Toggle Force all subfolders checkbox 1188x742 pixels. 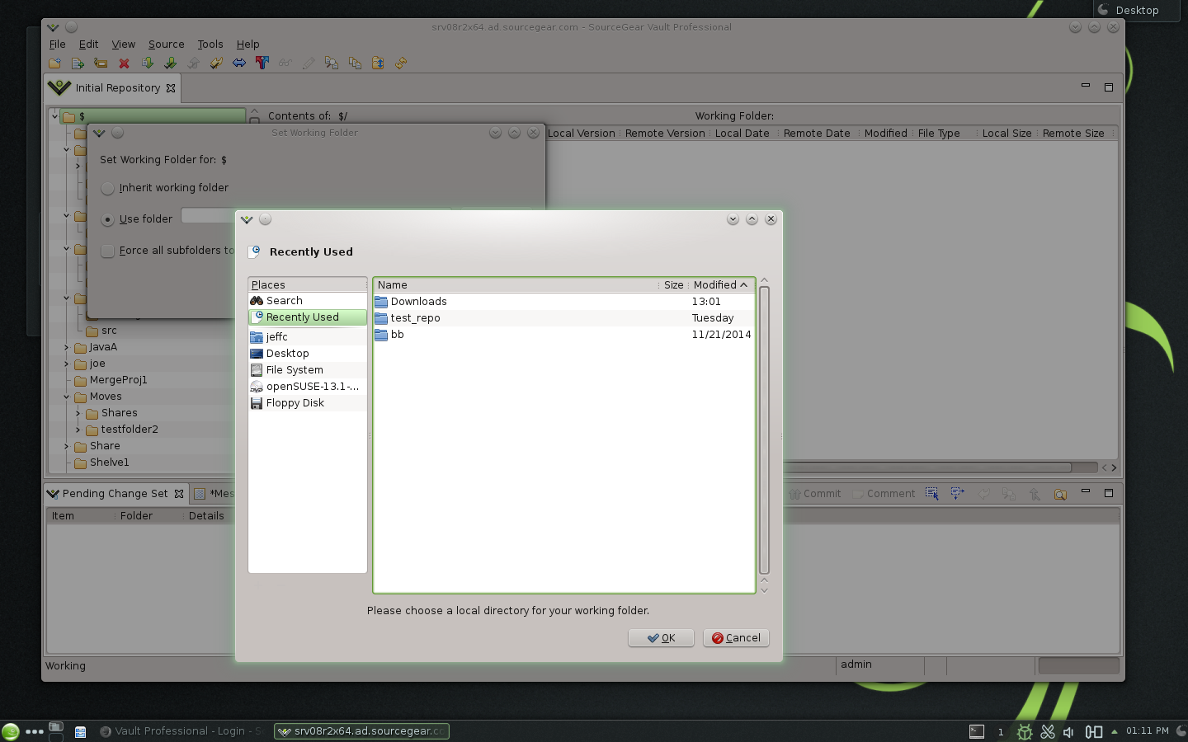pyautogui.click(x=107, y=251)
